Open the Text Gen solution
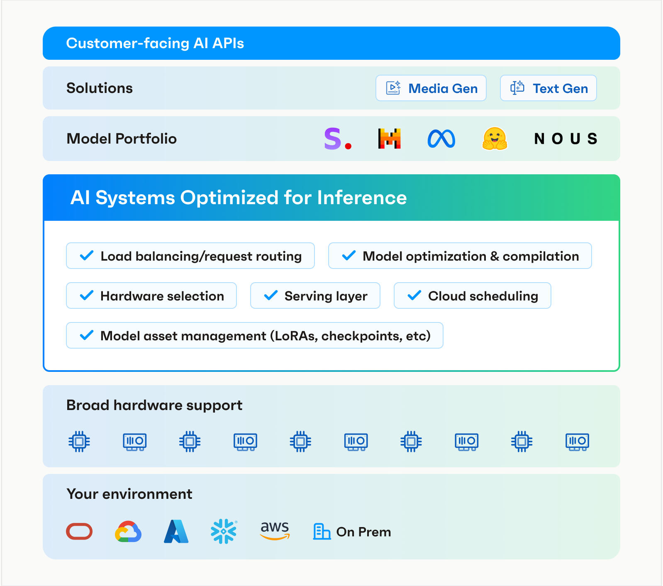663x586 pixels. coord(548,88)
